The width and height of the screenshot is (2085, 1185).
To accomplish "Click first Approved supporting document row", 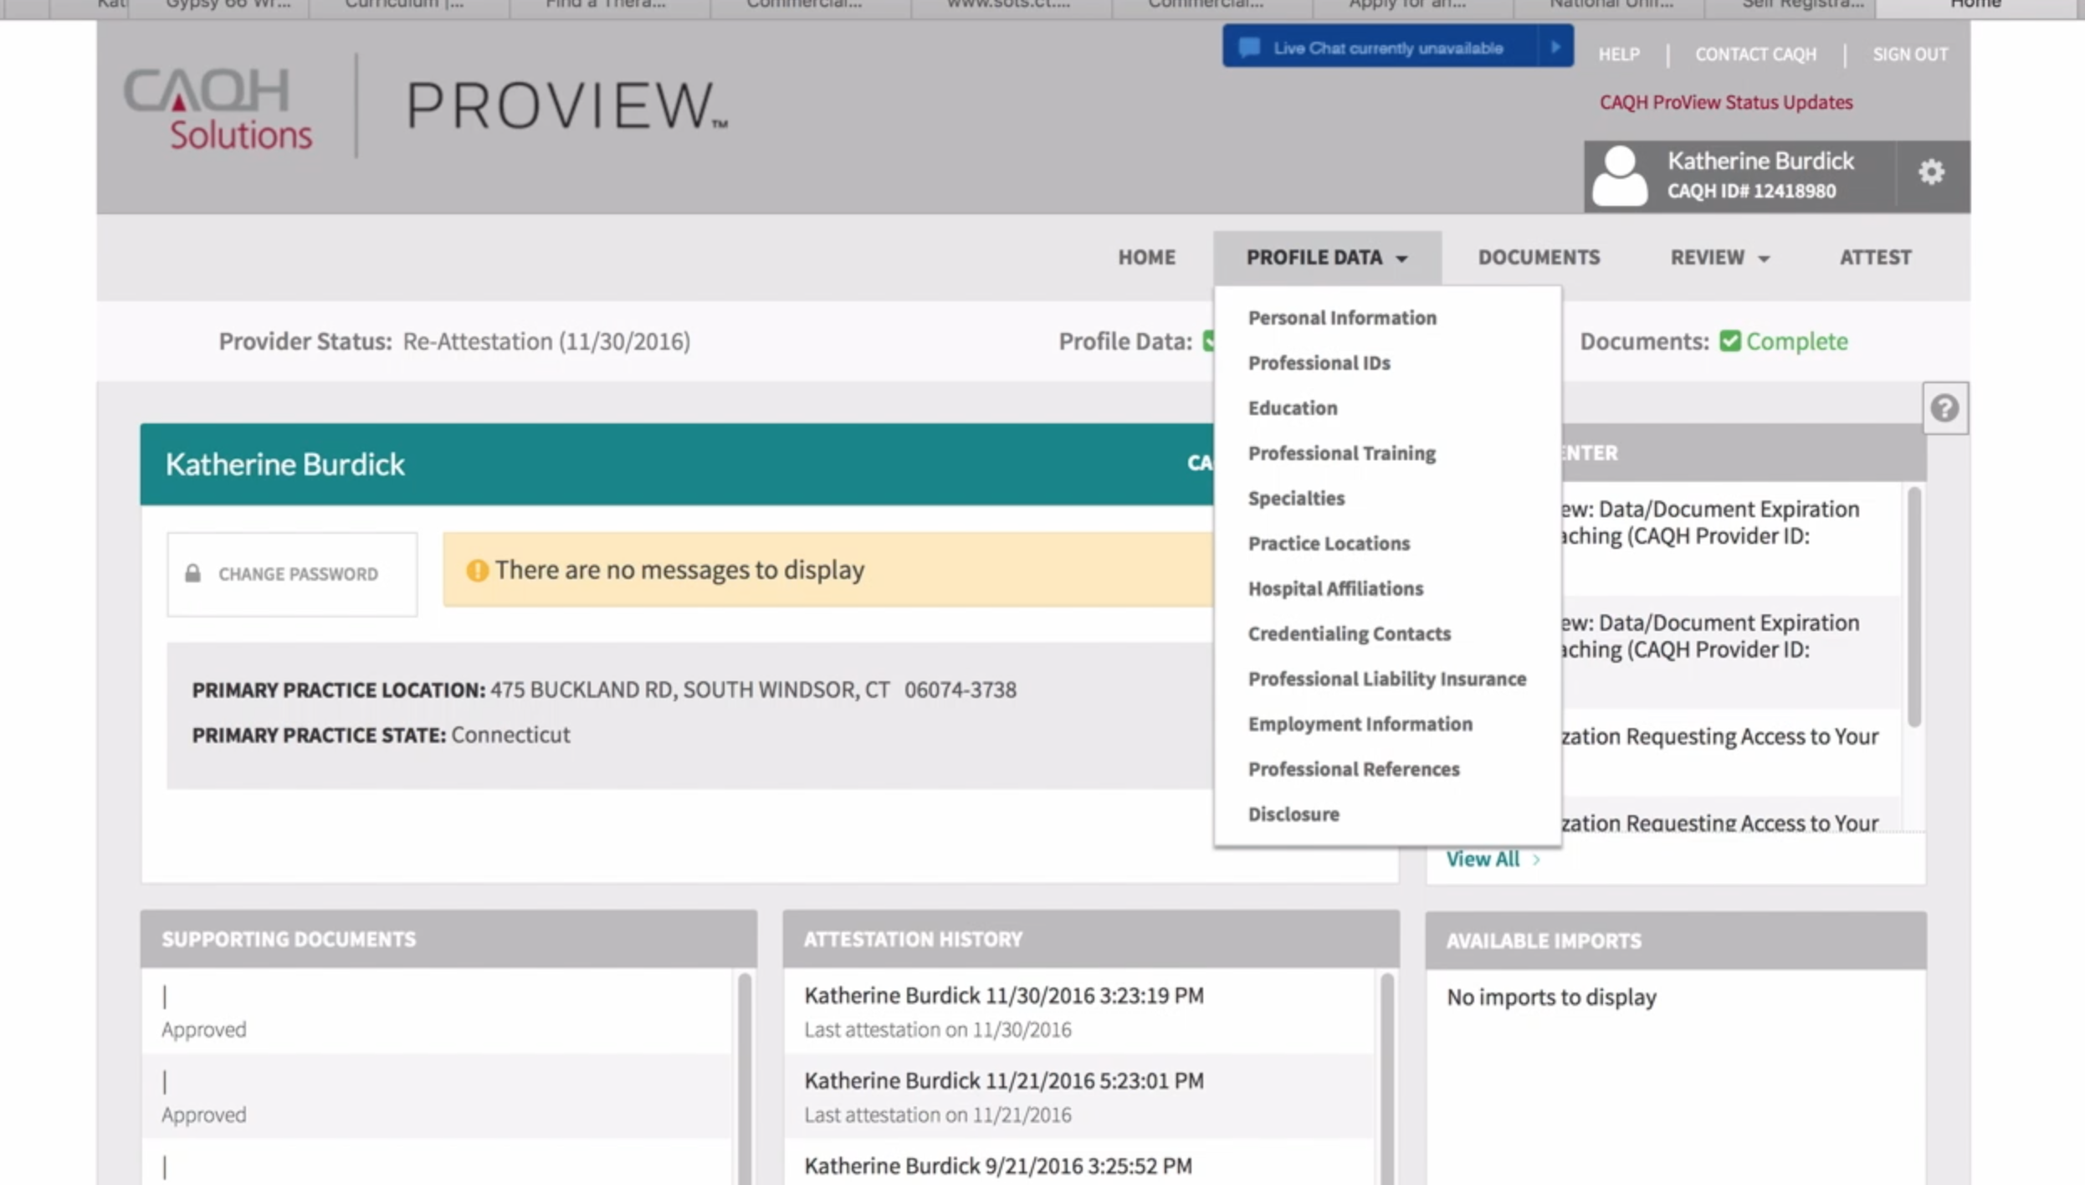I will (x=435, y=1011).
